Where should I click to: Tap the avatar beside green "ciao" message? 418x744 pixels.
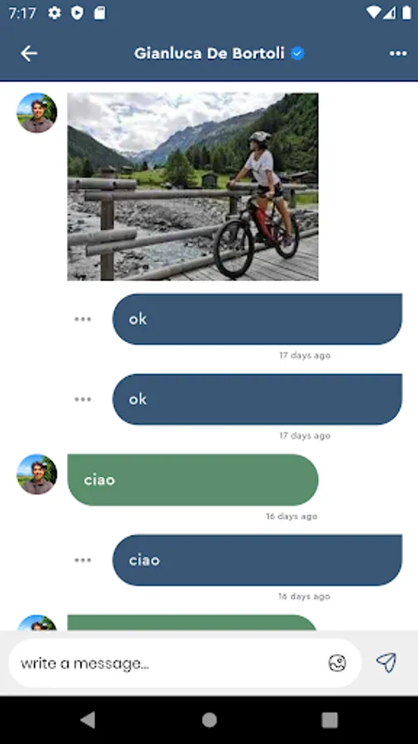click(x=37, y=475)
